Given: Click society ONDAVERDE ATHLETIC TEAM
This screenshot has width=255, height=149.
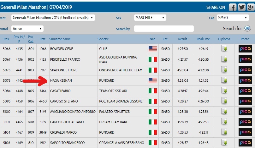Looking at the screenshot, I should click(x=121, y=70).
